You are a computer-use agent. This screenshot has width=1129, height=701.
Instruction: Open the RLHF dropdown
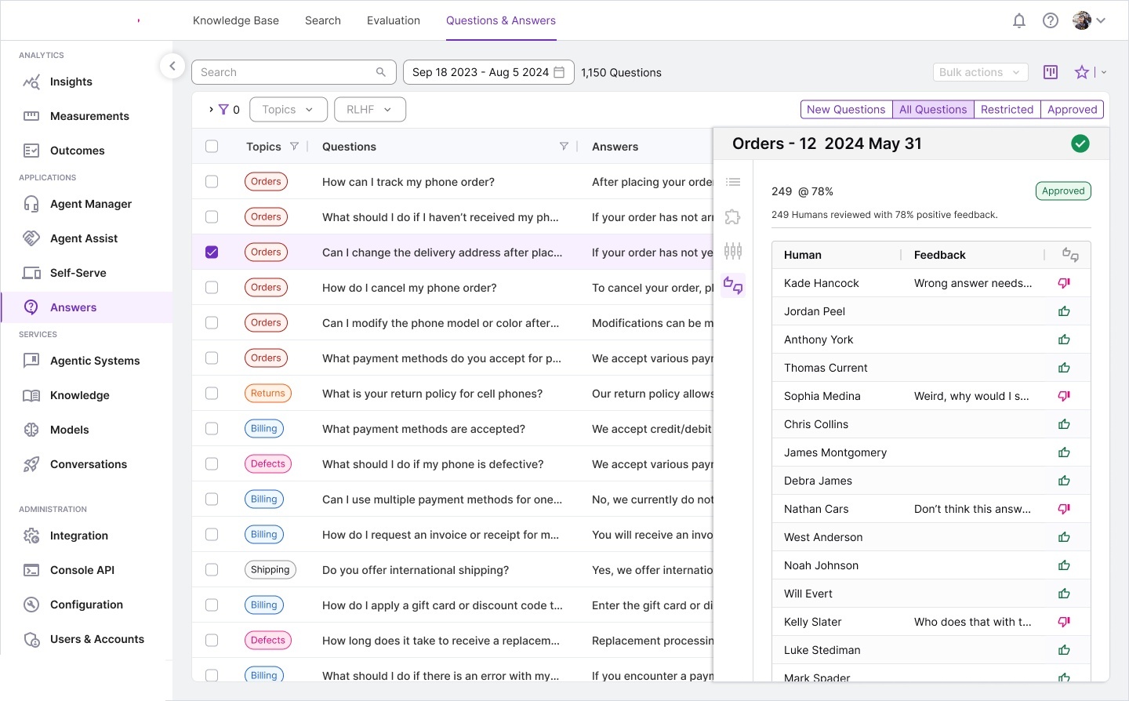369,110
